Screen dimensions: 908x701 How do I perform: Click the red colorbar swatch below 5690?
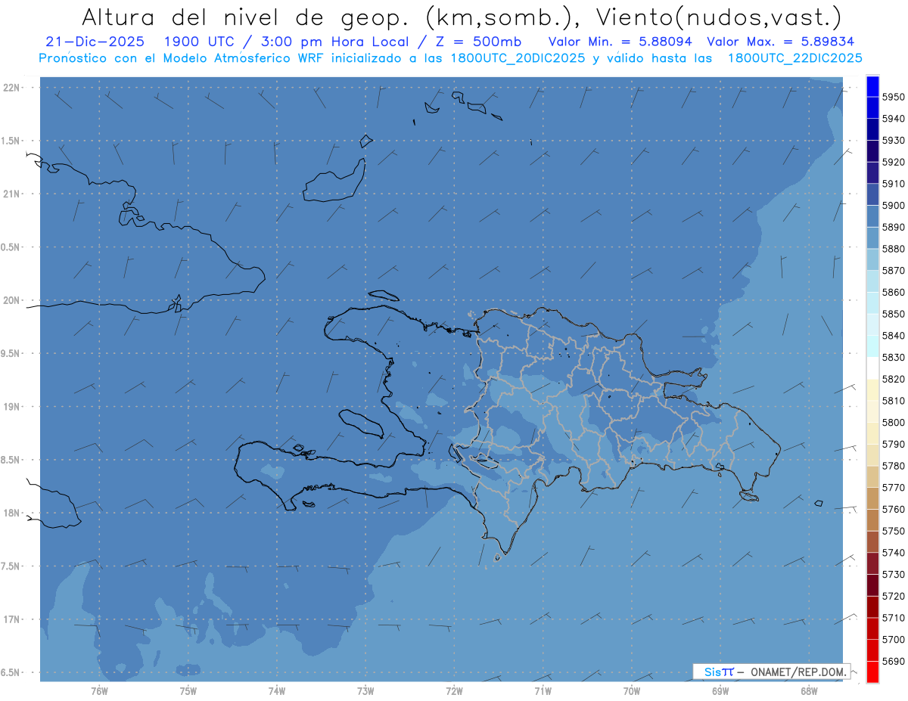click(x=872, y=672)
